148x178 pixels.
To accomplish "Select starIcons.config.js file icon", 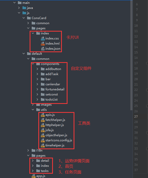I will pos(43,140).
